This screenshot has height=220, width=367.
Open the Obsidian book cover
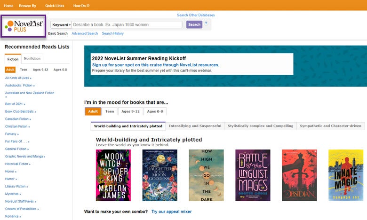click(299, 175)
